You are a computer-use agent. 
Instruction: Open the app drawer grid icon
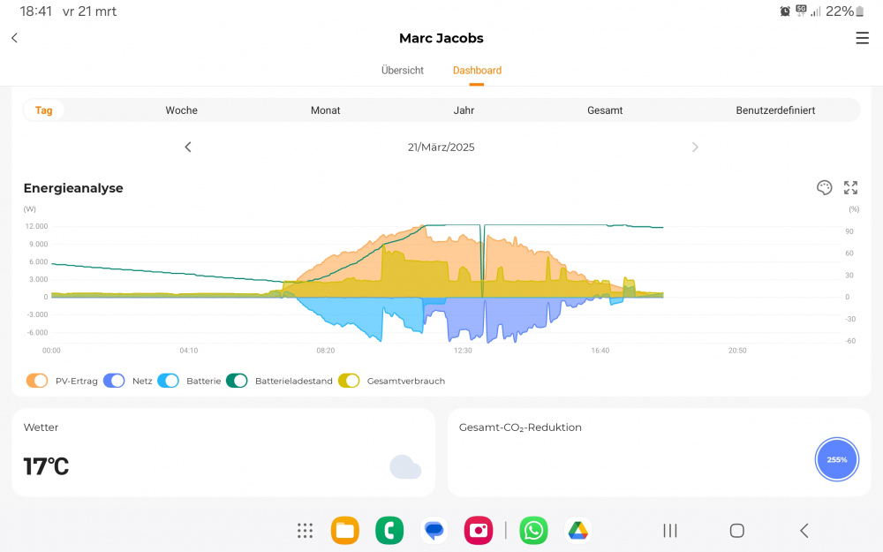(305, 530)
